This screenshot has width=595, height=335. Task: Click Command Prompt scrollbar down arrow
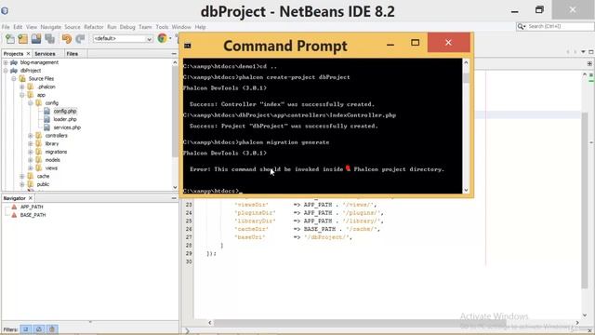pyautogui.click(x=466, y=190)
